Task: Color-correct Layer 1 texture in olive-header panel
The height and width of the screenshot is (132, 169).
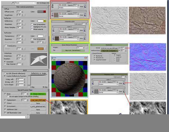Action: (93, 92)
